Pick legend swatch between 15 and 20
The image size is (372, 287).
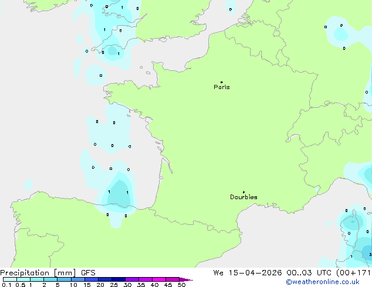[x=91, y=279]
